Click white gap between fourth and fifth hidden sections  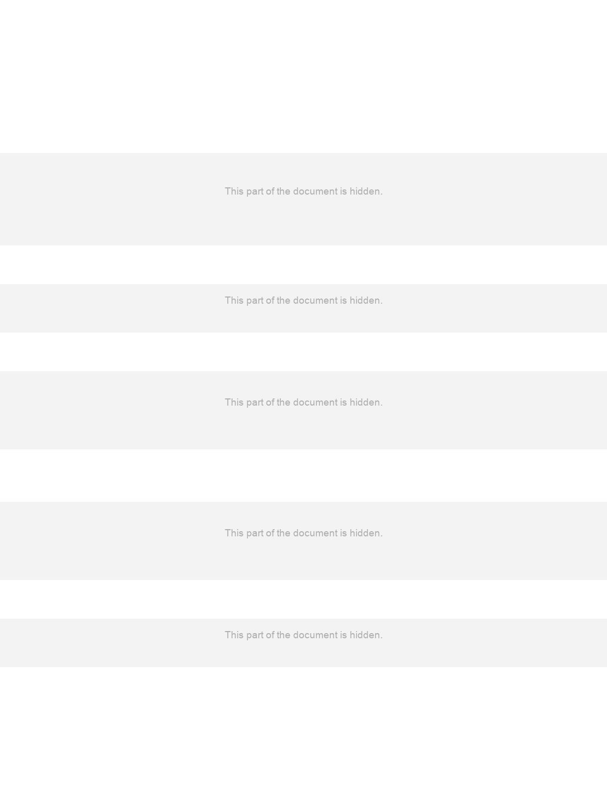coord(304,599)
